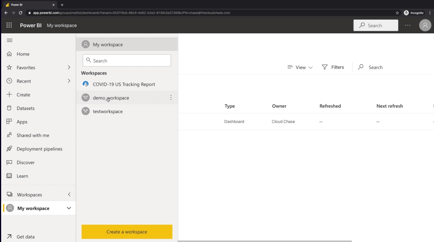Open the app launcher waffle icon
The height and width of the screenshot is (242, 434).
tap(9, 25)
